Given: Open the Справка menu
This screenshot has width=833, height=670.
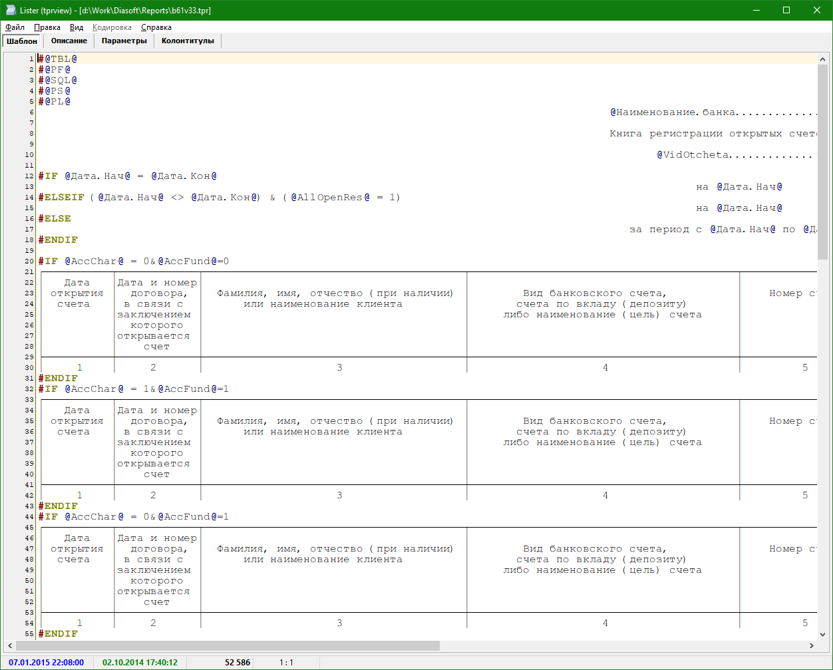Looking at the screenshot, I should pyautogui.click(x=156, y=27).
